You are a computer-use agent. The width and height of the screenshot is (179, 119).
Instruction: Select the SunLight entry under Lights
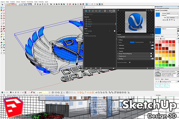[x=90, y=31]
